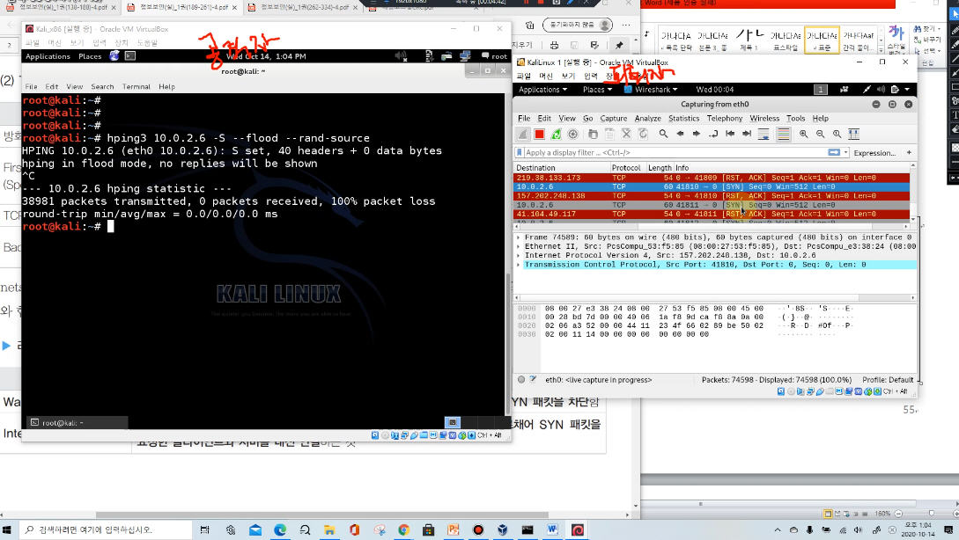Screen dimensions: 959x540
Task: Click the shark fin start capture icon
Action: (523, 135)
